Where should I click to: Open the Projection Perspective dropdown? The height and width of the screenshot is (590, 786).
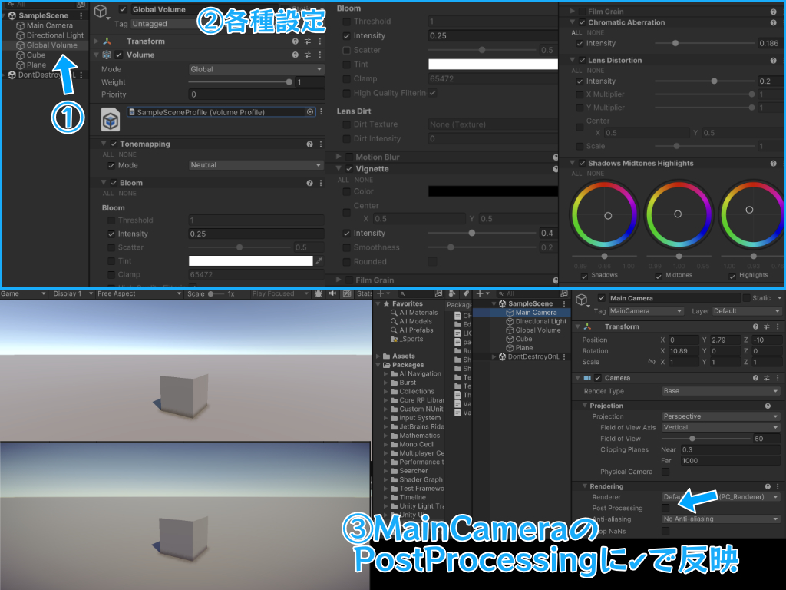tap(721, 416)
